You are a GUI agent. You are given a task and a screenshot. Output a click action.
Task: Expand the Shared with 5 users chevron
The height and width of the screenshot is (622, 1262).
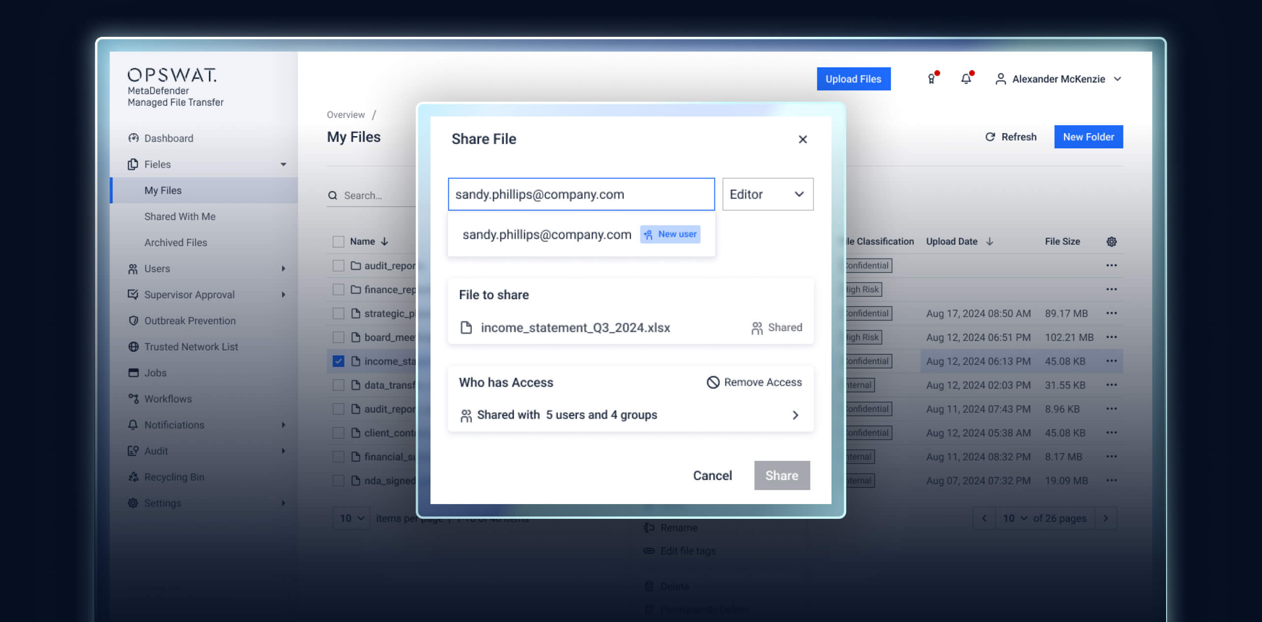pos(795,415)
